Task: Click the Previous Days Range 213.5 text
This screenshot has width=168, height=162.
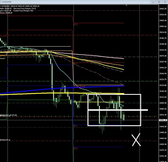Action: (25, 8)
